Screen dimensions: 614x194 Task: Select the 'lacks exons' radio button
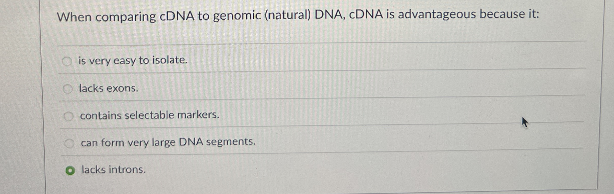pyautogui.click(x=68, y=88)
